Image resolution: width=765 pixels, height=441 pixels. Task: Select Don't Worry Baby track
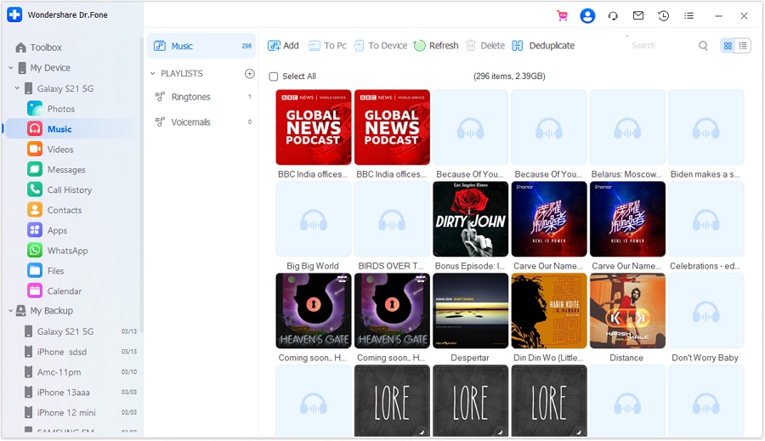pyautogui.click(x=706, y=311)
